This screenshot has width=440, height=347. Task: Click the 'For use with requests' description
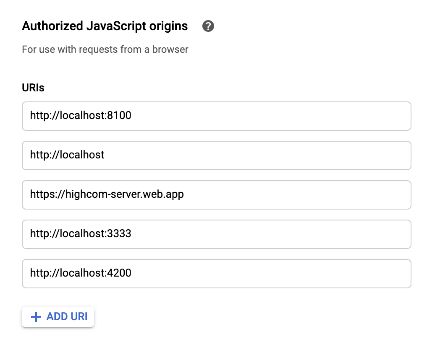pos(105,49)
